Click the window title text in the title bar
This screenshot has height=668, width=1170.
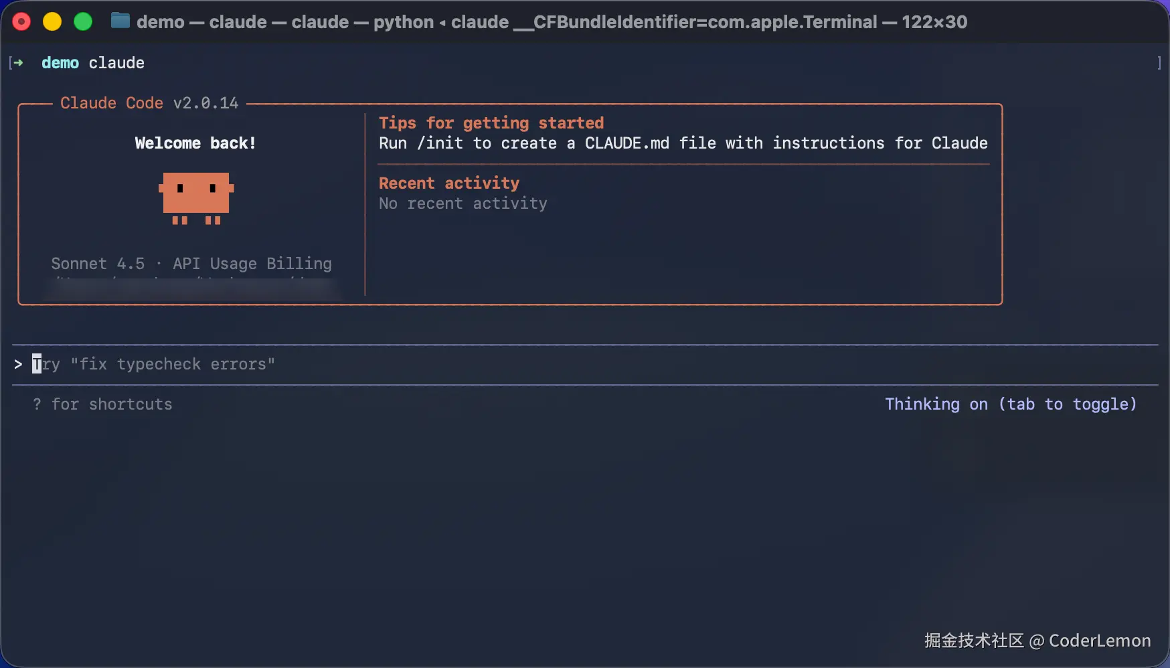coord(551,22)
